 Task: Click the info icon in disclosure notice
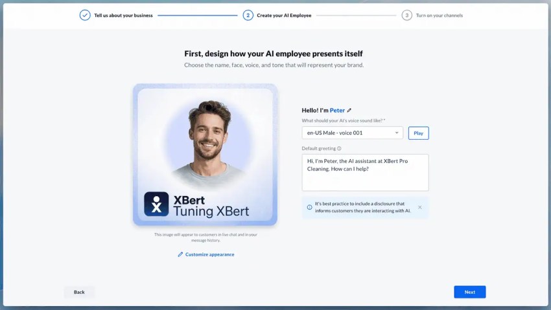click(310, 207)
